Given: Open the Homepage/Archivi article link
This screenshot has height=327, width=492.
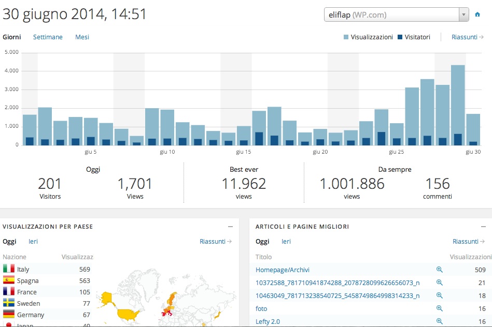Looking at the screenshot, I should (x=283, y=270).
